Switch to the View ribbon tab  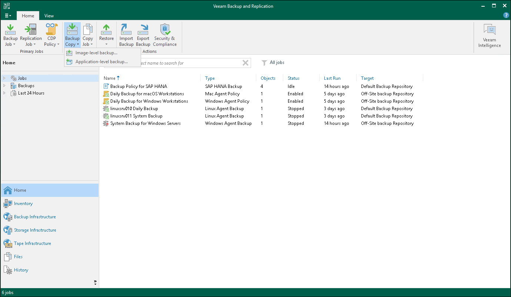pyautogui.click(x=49, y=16)
